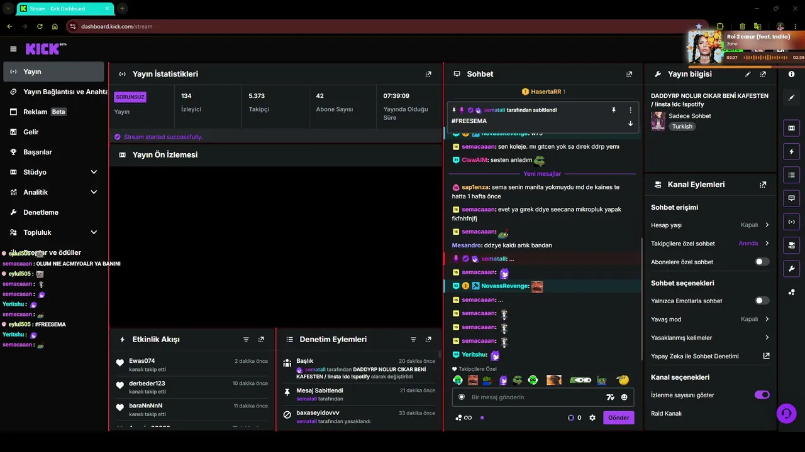Open Gelir sidebar item
Screen dimensions: 805x452
coord(53,132)
